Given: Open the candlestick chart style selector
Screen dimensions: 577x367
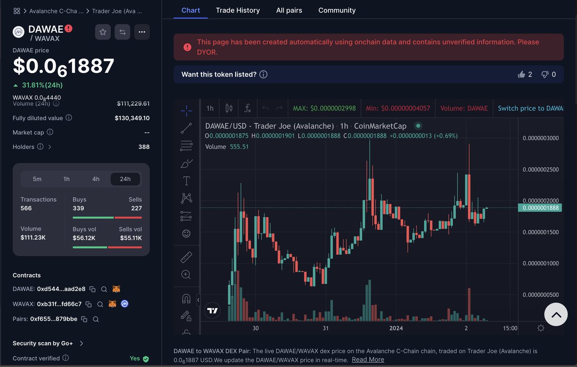Looking at the screenshot, I should click(229, 108).
